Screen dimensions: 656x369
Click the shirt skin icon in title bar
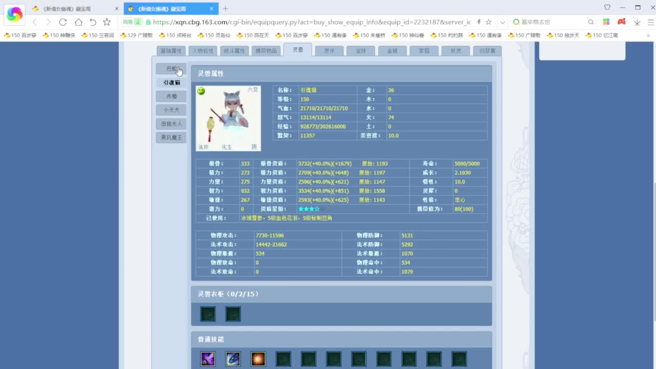[607, 7]
